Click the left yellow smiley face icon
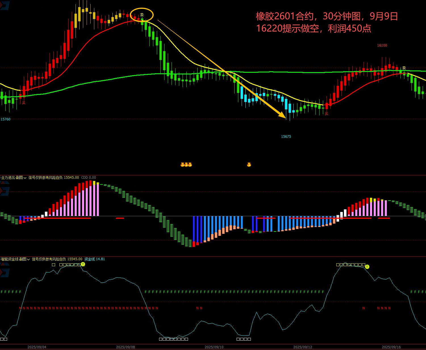 83,264
